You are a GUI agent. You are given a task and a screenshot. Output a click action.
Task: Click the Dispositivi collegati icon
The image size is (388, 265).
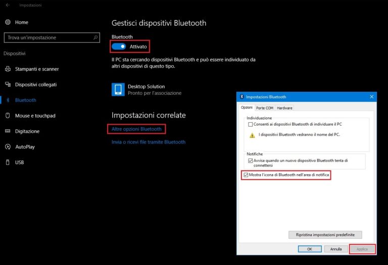pos(8,84)
